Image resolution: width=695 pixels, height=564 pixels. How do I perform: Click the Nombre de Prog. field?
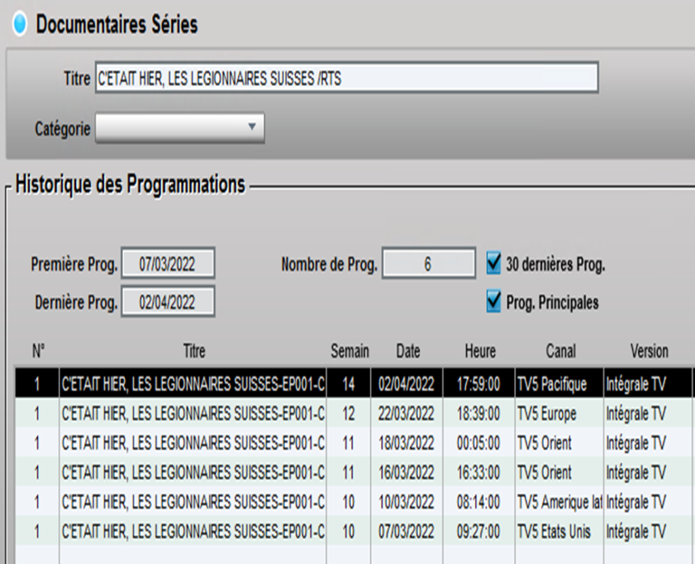429,264
